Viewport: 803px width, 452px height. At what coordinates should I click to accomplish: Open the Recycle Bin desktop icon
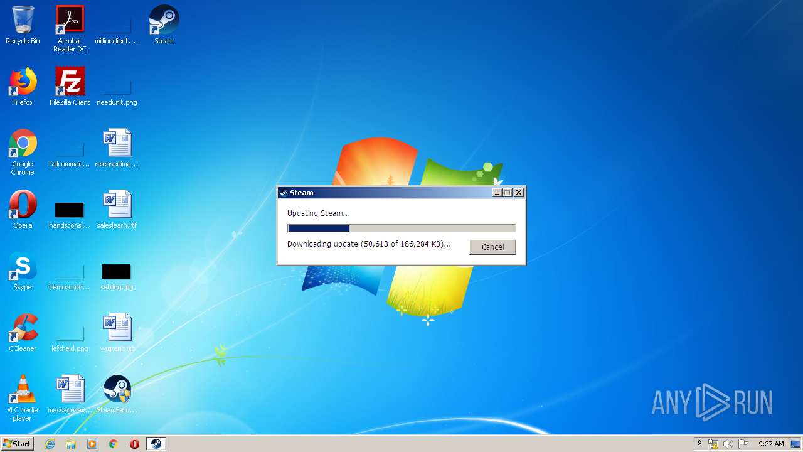tap(23, 25)
